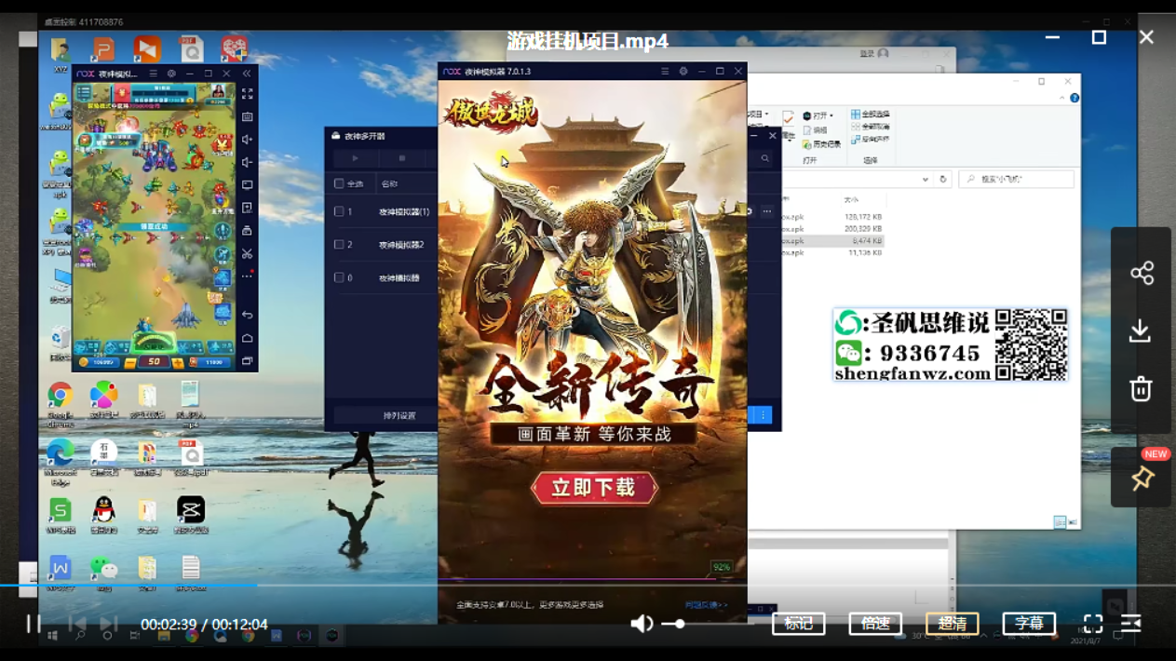
Task: Click the search field in File Explorer
Action: (x=1016, y=179)
